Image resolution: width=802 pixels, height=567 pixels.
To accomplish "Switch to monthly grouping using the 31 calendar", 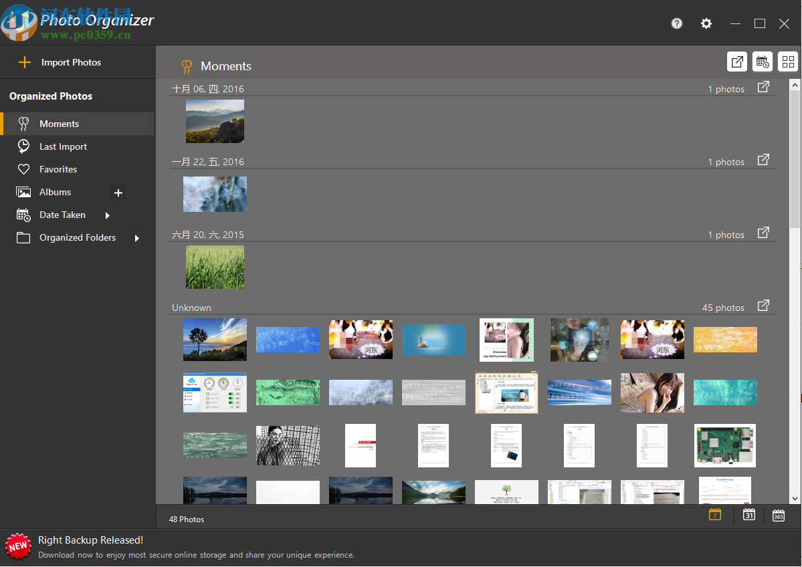I will pos(748,515).
